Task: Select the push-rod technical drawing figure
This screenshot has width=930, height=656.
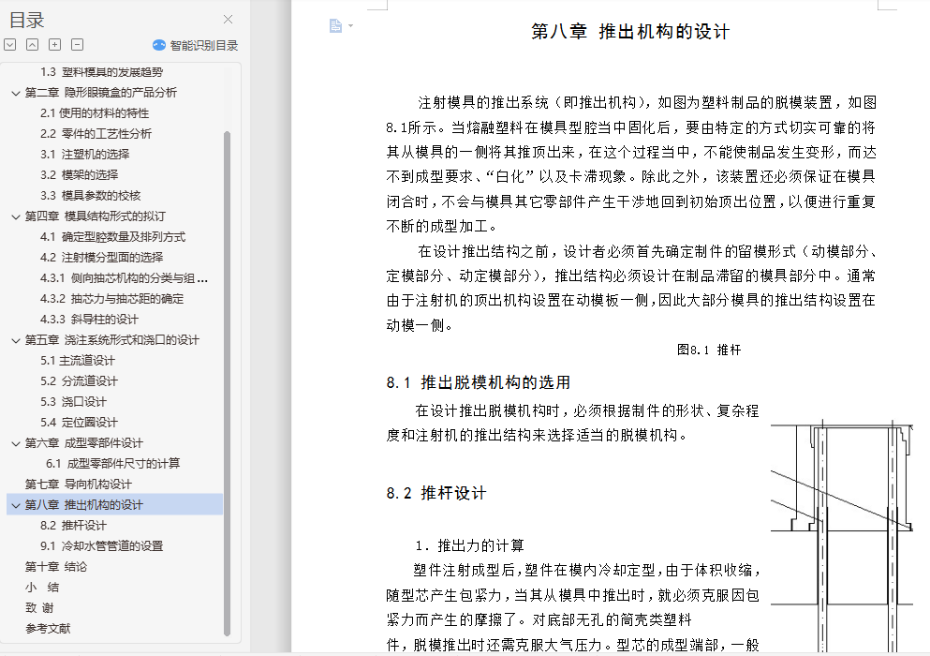Action: (842, 535)
